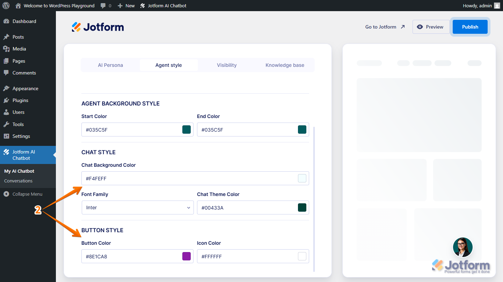503x282 pixels.
Task: Open the Chat Theme Color swatch
Action: tap(302, 207)
